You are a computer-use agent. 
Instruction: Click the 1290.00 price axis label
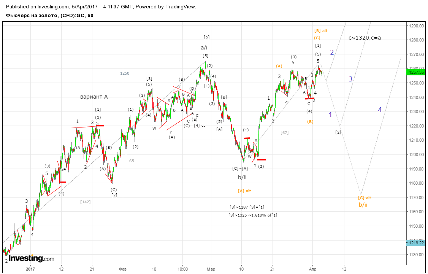point(416,26)
